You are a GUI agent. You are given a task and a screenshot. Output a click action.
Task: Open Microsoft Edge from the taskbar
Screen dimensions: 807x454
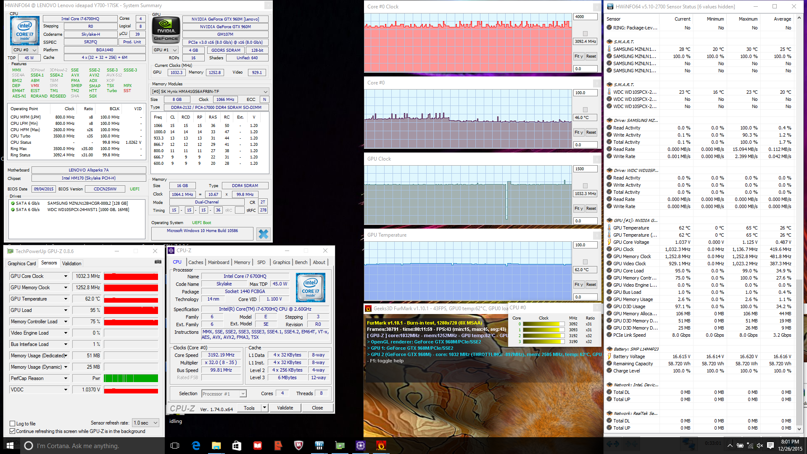click(196, 446)
